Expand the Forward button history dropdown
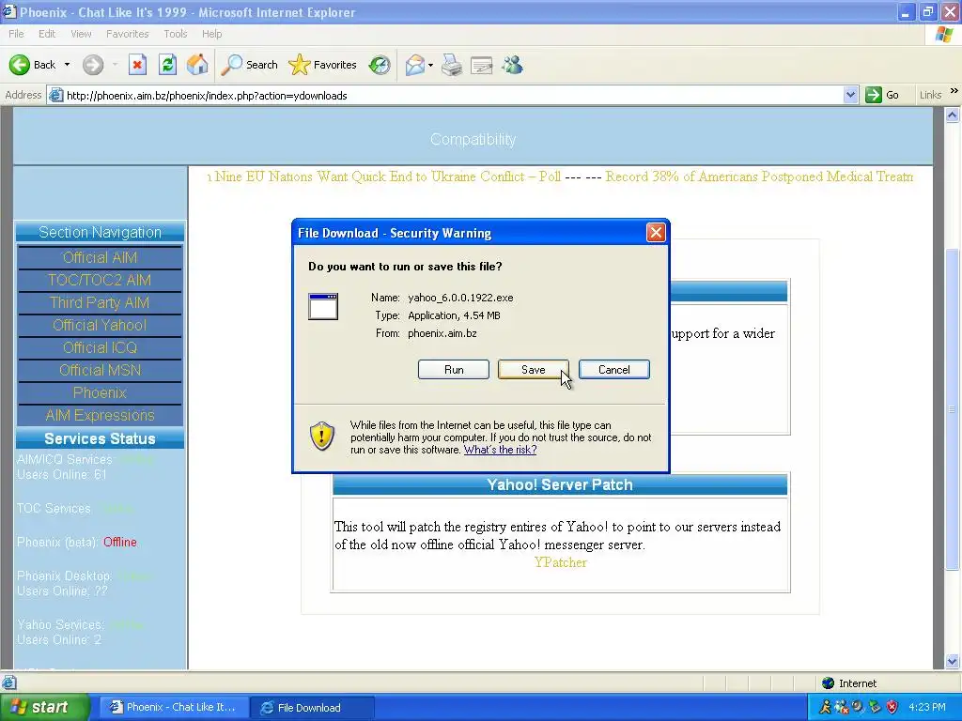This screenshot has width=962, height=721. (x=115, y=65)
